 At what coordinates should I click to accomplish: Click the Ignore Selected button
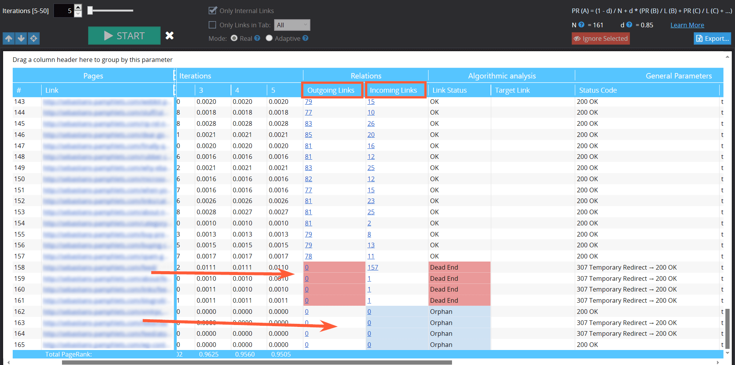pyautogui.click(x=601, y=38)
